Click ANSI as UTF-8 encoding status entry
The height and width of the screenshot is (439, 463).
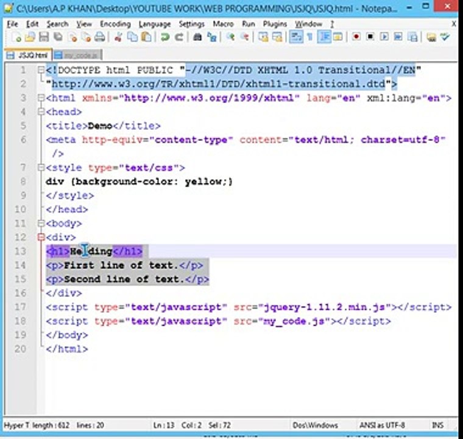pyautogui.click(x=382, y=426)
